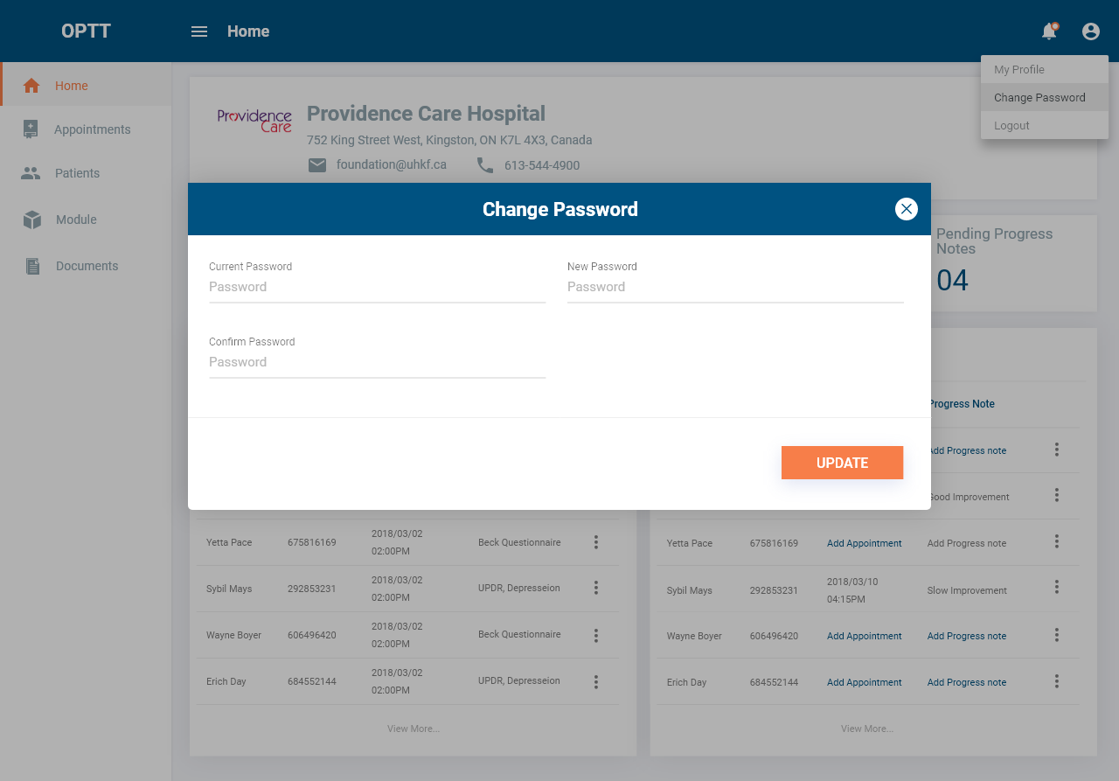1119x781 pixels.
Task: Click the user account avatar icon
Action: tap(1090, 31)
